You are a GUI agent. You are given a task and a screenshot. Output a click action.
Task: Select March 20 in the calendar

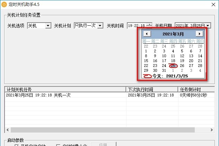[191, 61]
